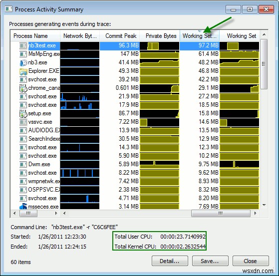The image size is (279, 276).
Task: Click the OSPPSVC.EXE process icon
Action: pos(23,190)
